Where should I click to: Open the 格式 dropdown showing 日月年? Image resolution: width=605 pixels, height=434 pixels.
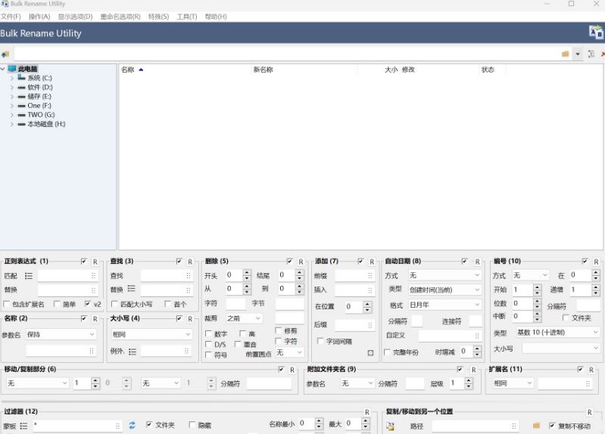[444, 305]
